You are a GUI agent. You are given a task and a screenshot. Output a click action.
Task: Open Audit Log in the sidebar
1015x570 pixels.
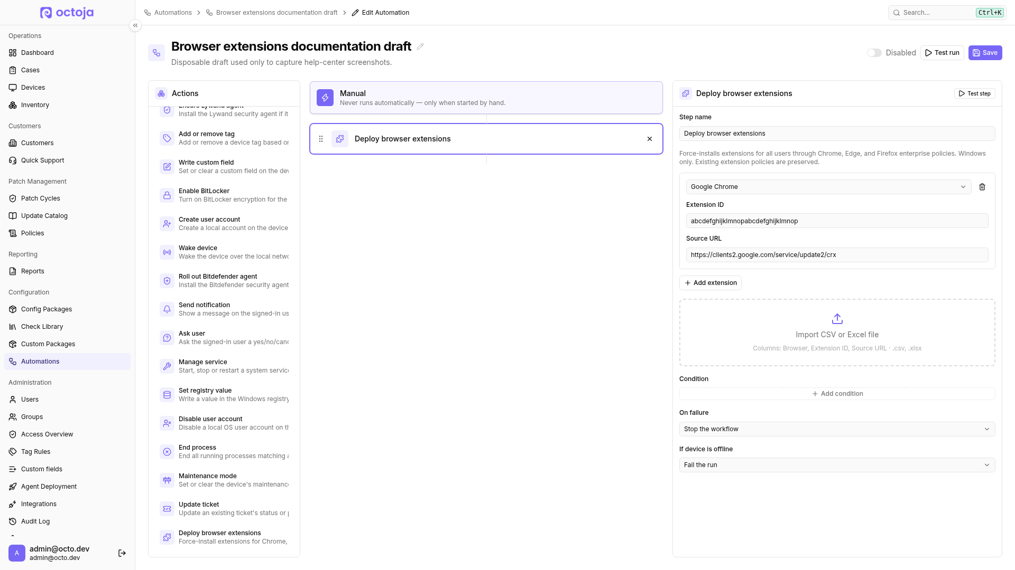pyautogui.click(x=67, y=521)
